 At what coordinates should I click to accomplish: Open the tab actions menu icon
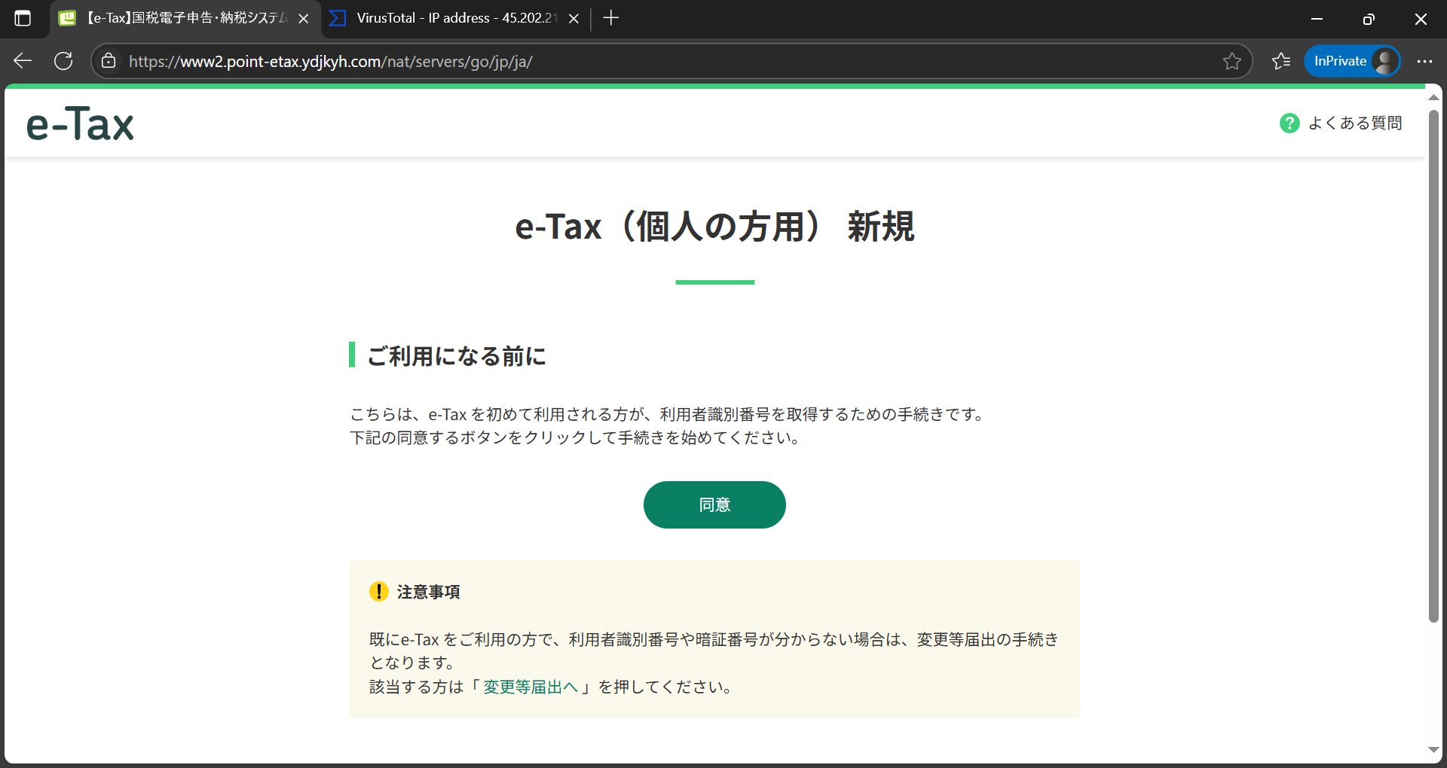(23, 18)
